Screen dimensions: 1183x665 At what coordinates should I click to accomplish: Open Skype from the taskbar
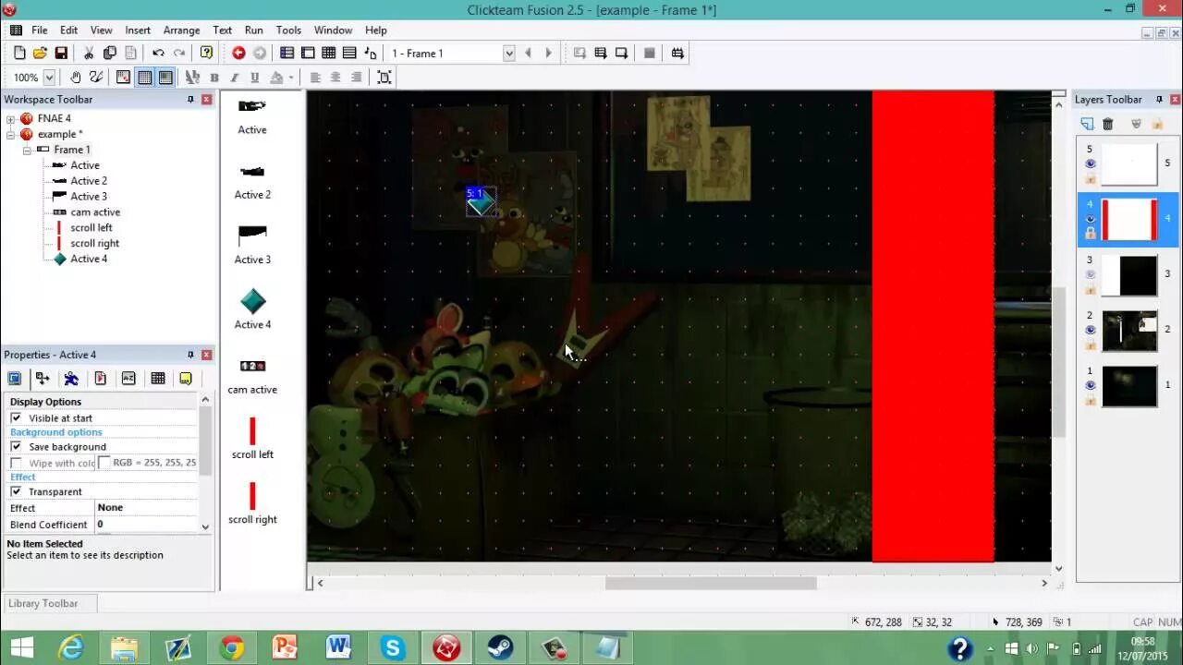pyautogui.click(x=393, y=648)
